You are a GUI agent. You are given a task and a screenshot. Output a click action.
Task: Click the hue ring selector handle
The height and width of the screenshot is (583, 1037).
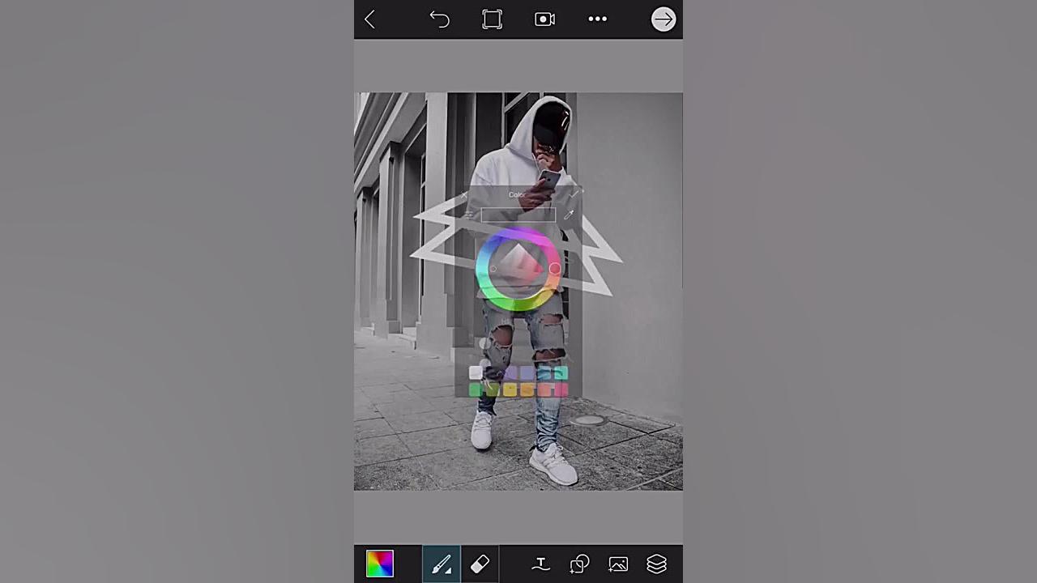[x=555, y=268]
